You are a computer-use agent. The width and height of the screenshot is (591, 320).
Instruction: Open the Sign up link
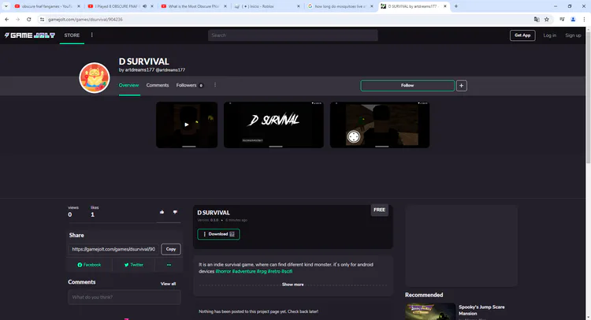click(573, 35)
